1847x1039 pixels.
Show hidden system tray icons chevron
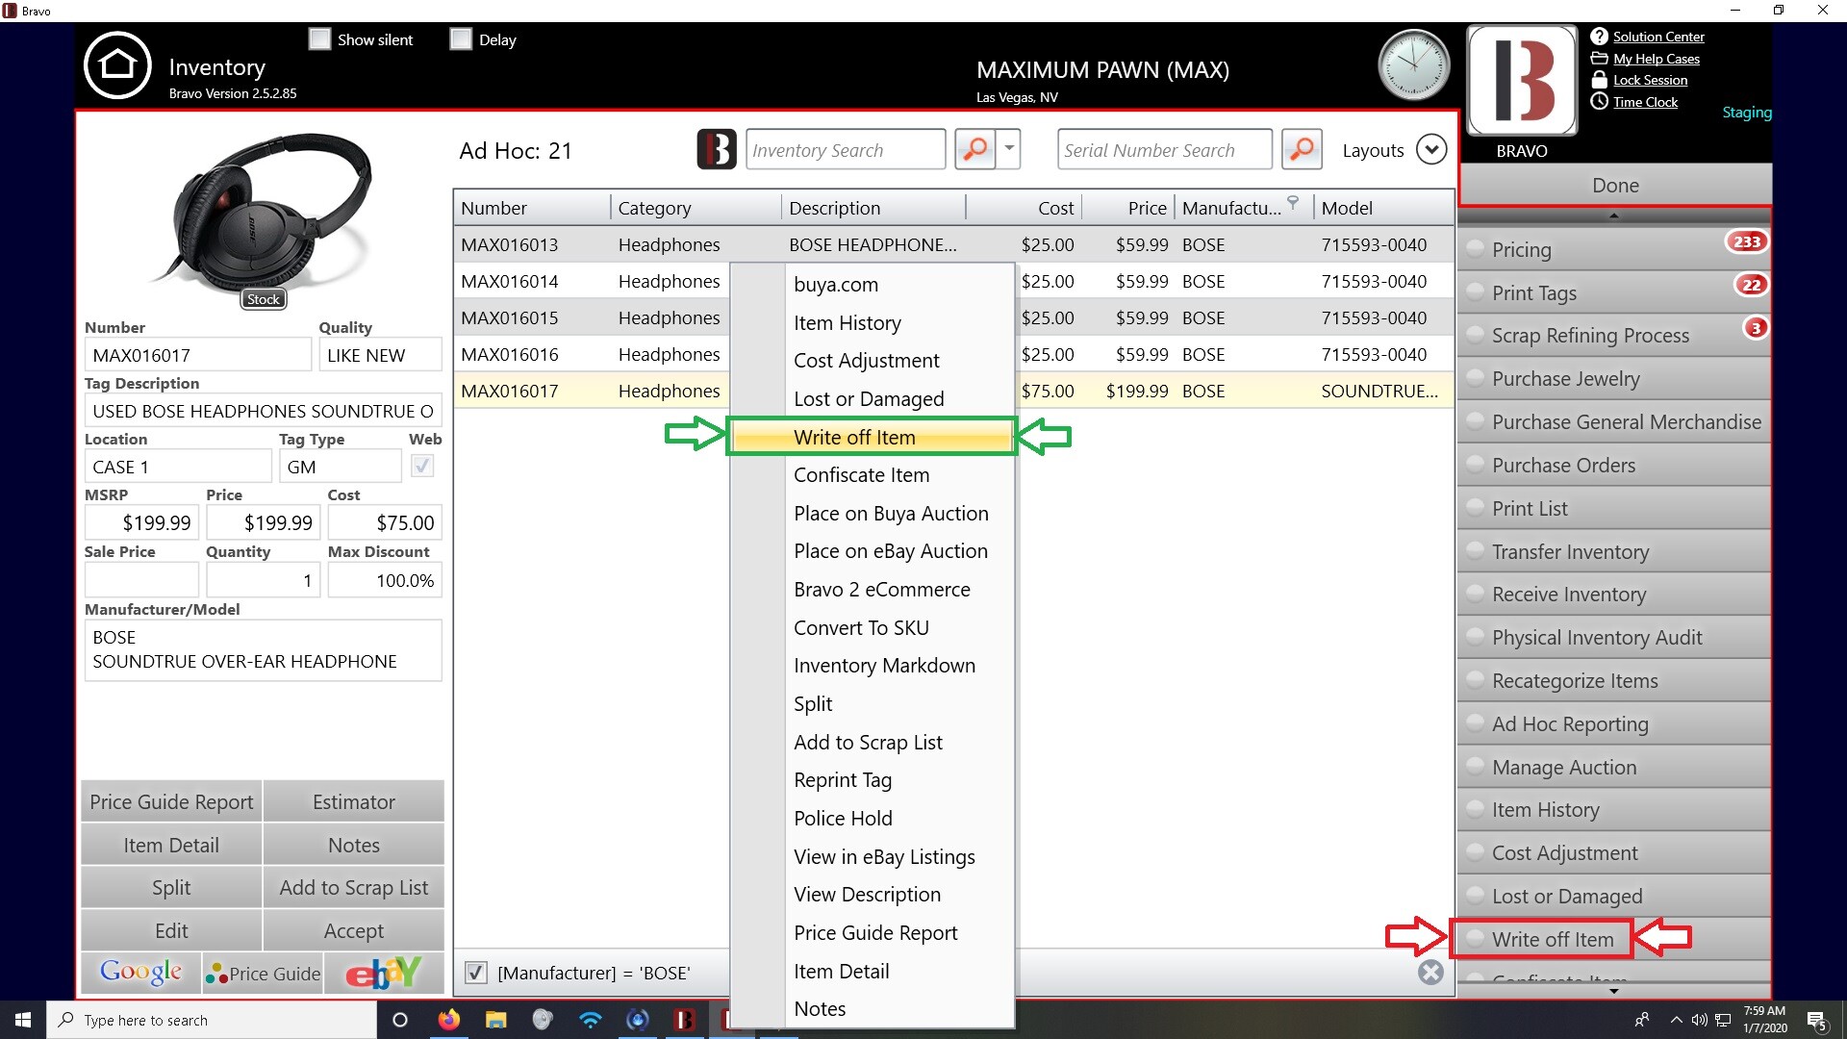(1676, 1020)
